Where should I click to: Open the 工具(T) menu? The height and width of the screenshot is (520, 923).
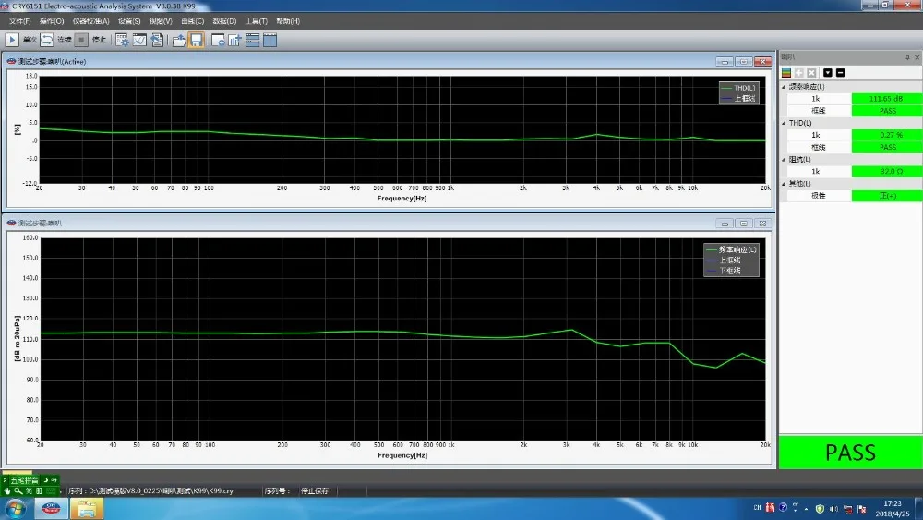pos(256,21)
